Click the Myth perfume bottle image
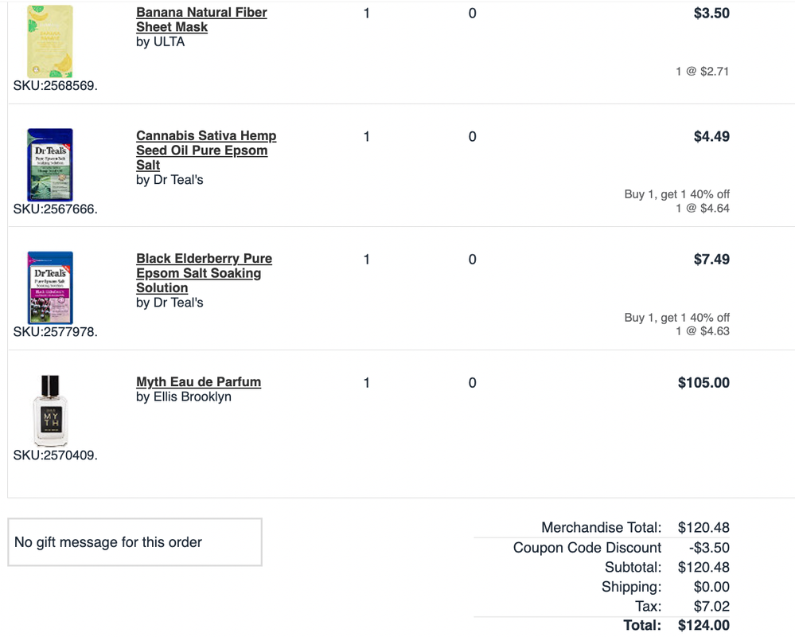The height and width of the screenshot is (637, 795). (x=50, y=410)
